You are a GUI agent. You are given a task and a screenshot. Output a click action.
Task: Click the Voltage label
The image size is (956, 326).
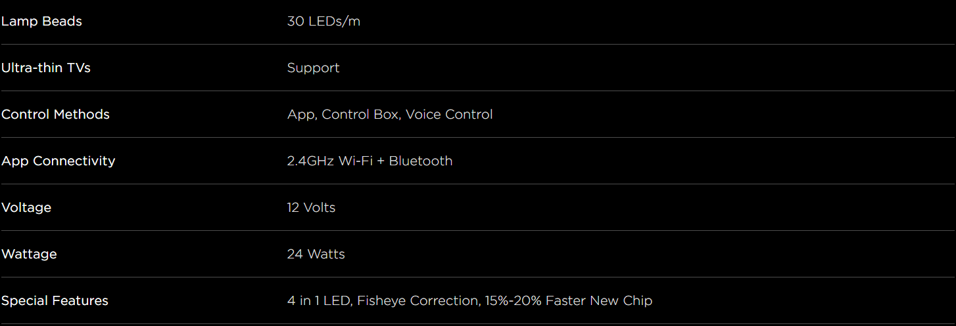point(26,207)
